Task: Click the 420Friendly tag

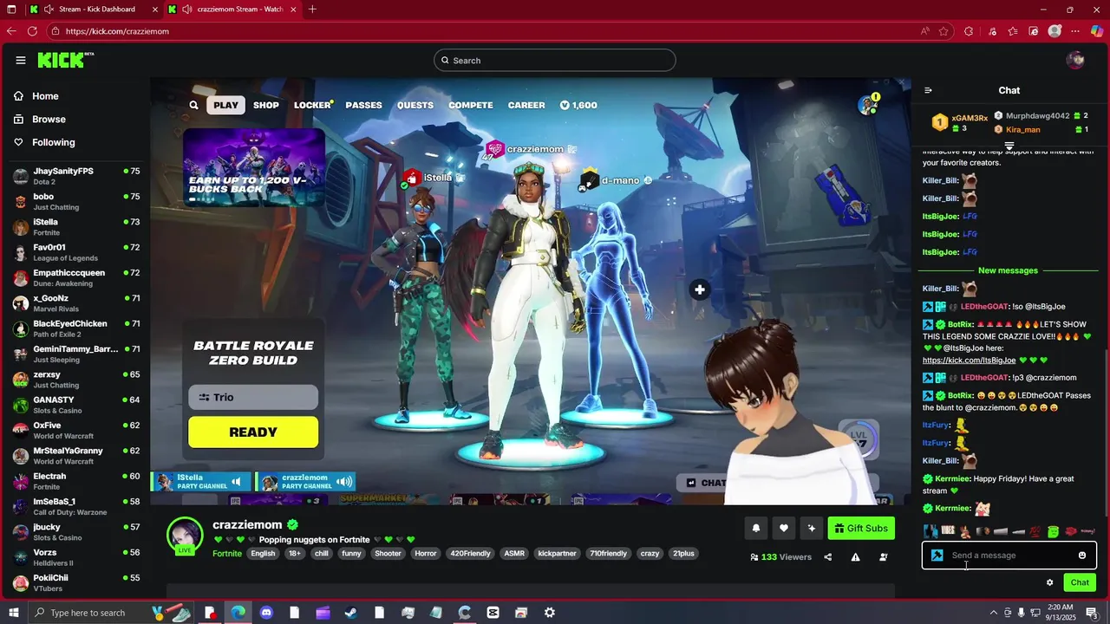Action: (x=471, y=553)
